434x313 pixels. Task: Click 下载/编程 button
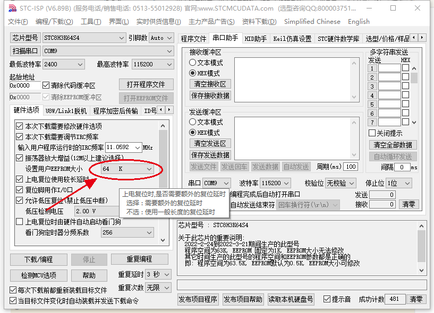click(x=38, y=259)
